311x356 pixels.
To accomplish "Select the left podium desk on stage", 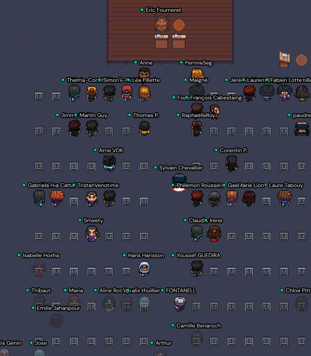I will click(161, 41).
